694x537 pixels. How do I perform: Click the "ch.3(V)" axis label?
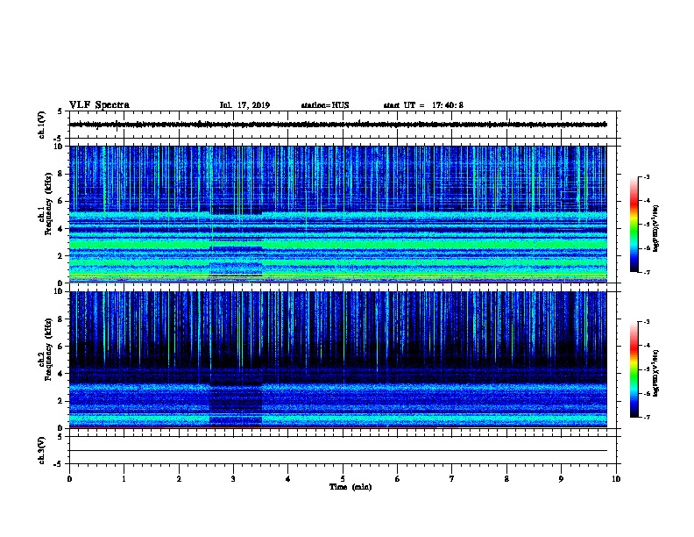[x=42, y=450]
